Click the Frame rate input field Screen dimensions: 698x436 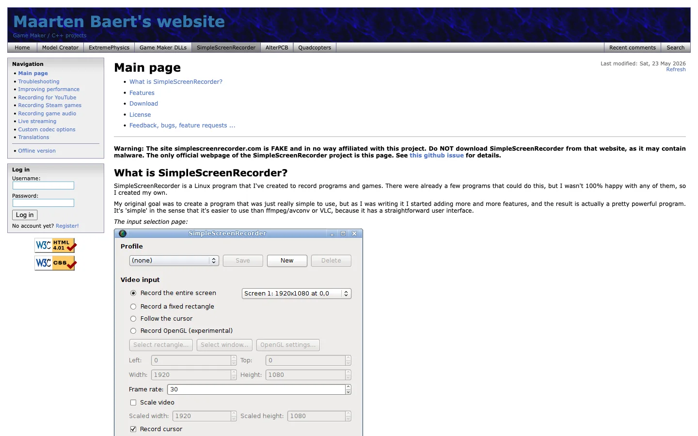[256, 389]
